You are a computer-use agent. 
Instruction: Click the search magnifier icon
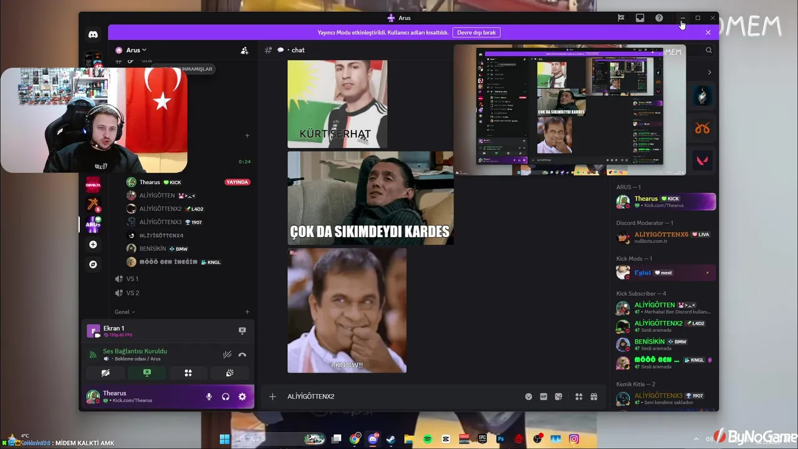[x=709, y=51]
